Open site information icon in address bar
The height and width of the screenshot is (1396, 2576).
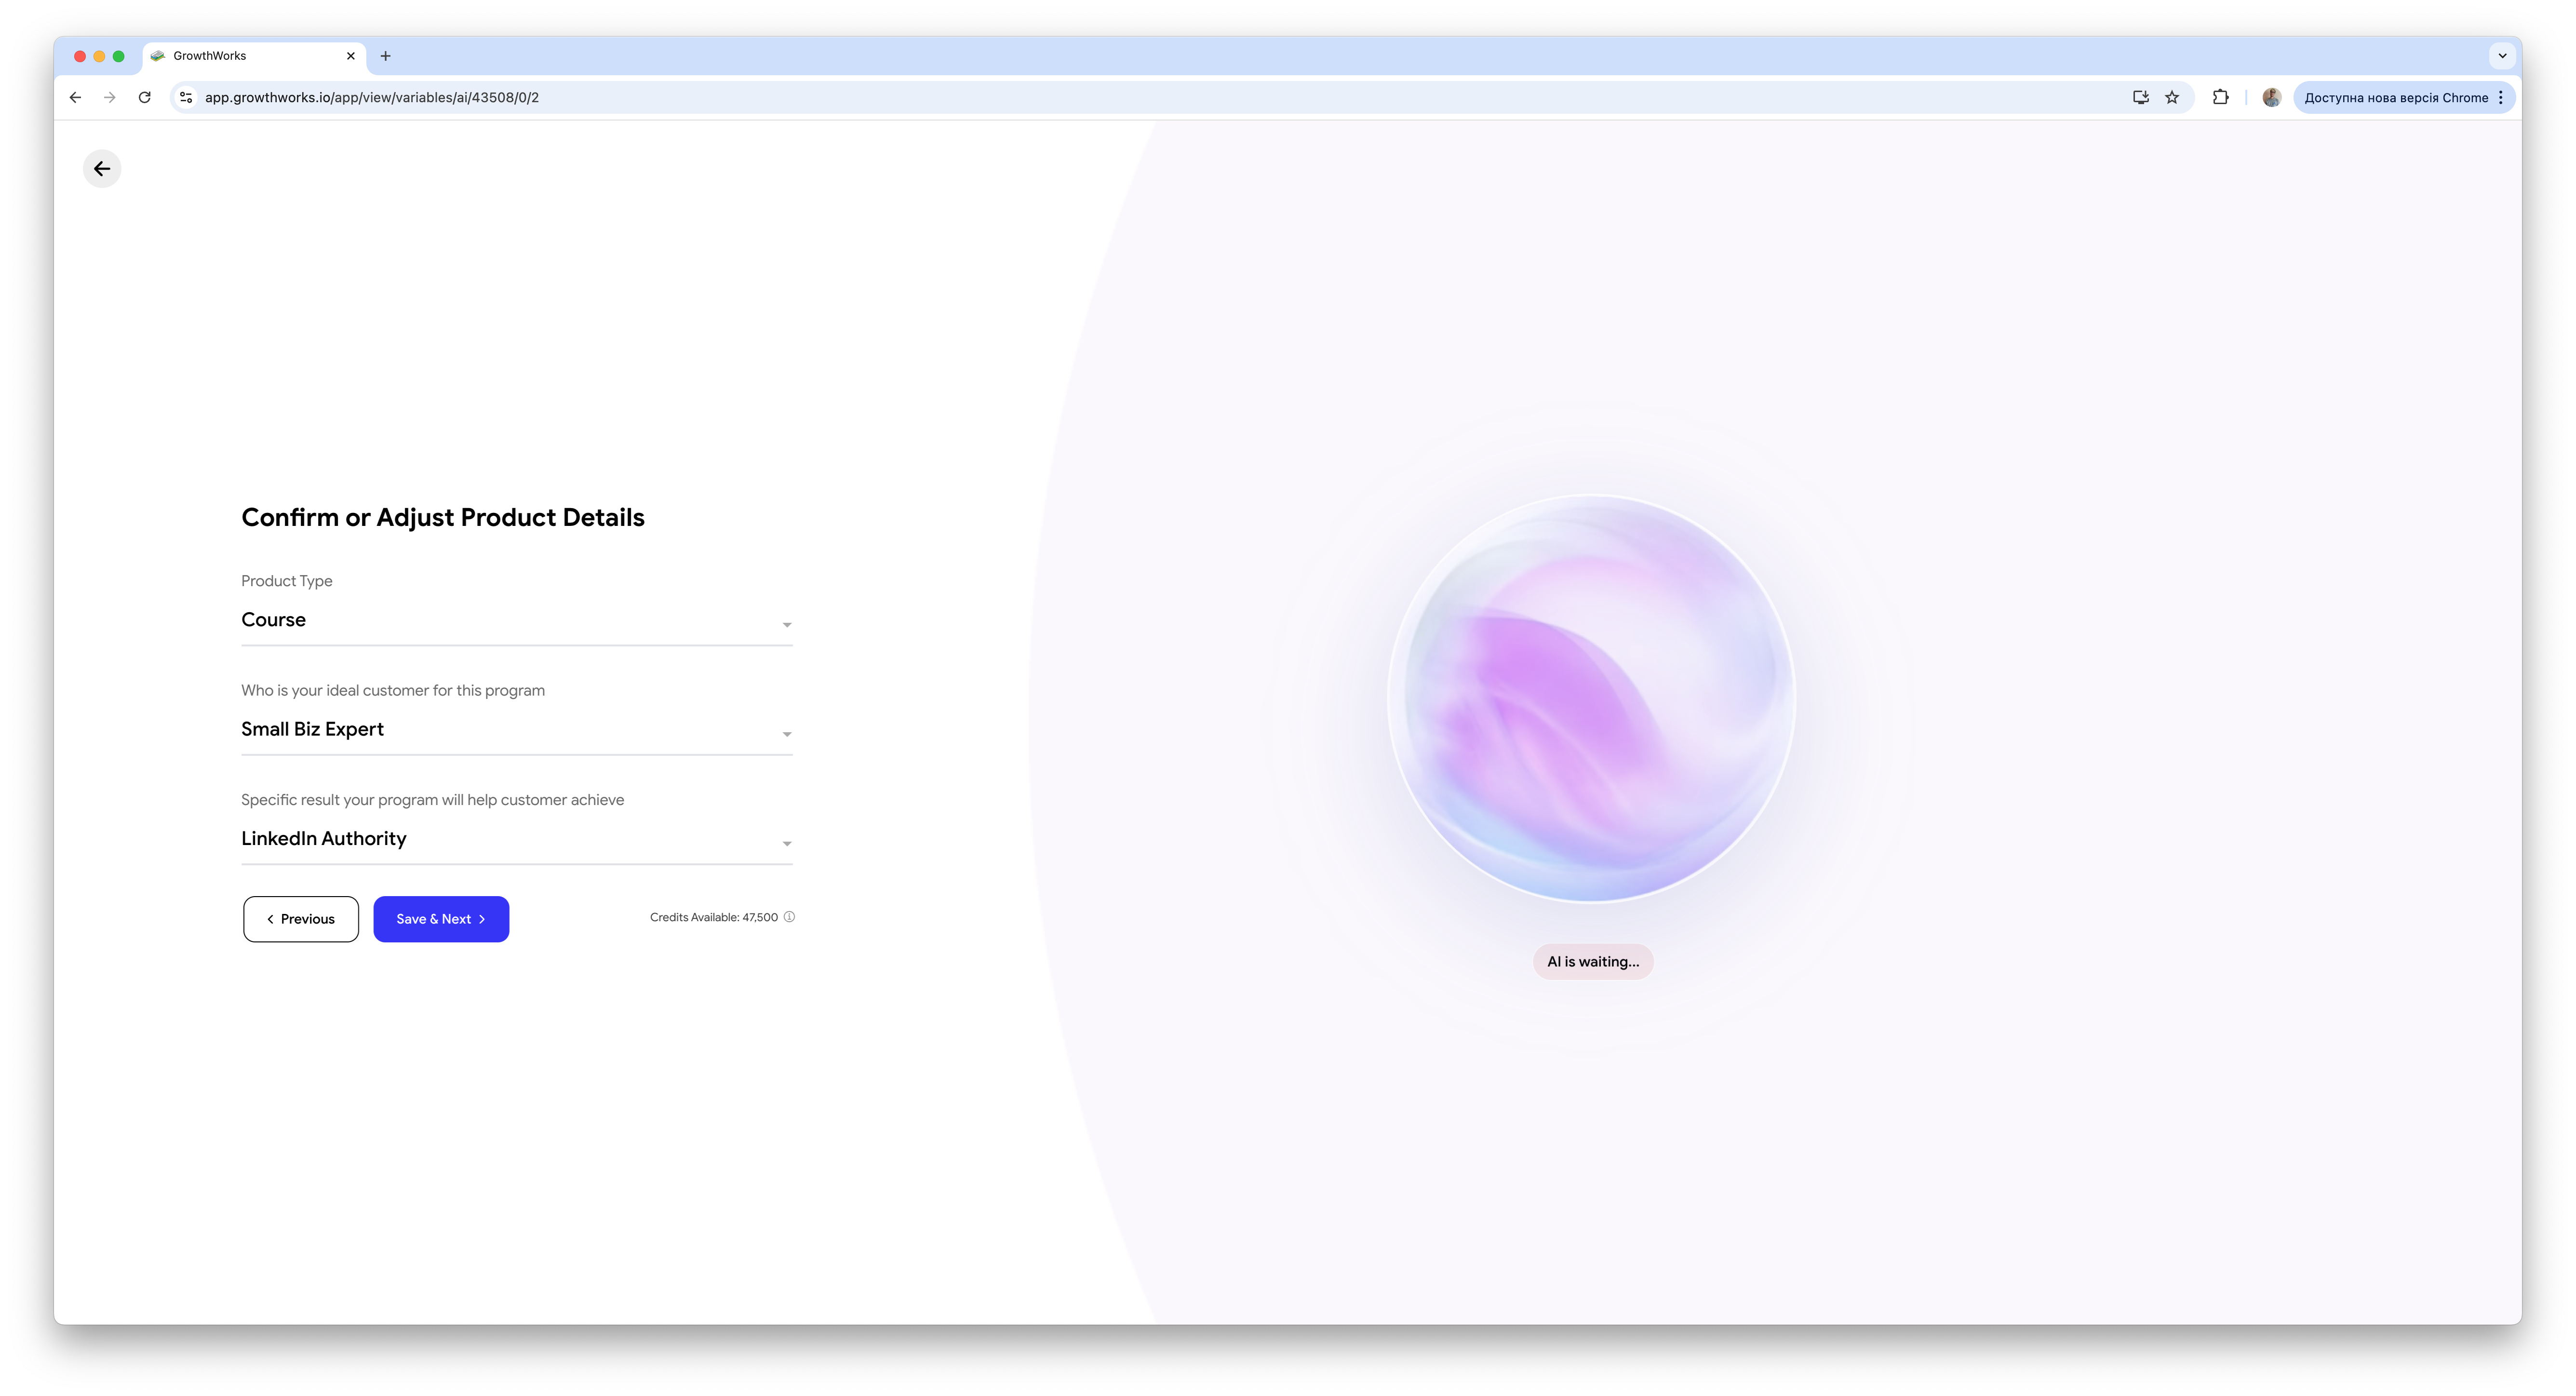(x=186, y=97)
